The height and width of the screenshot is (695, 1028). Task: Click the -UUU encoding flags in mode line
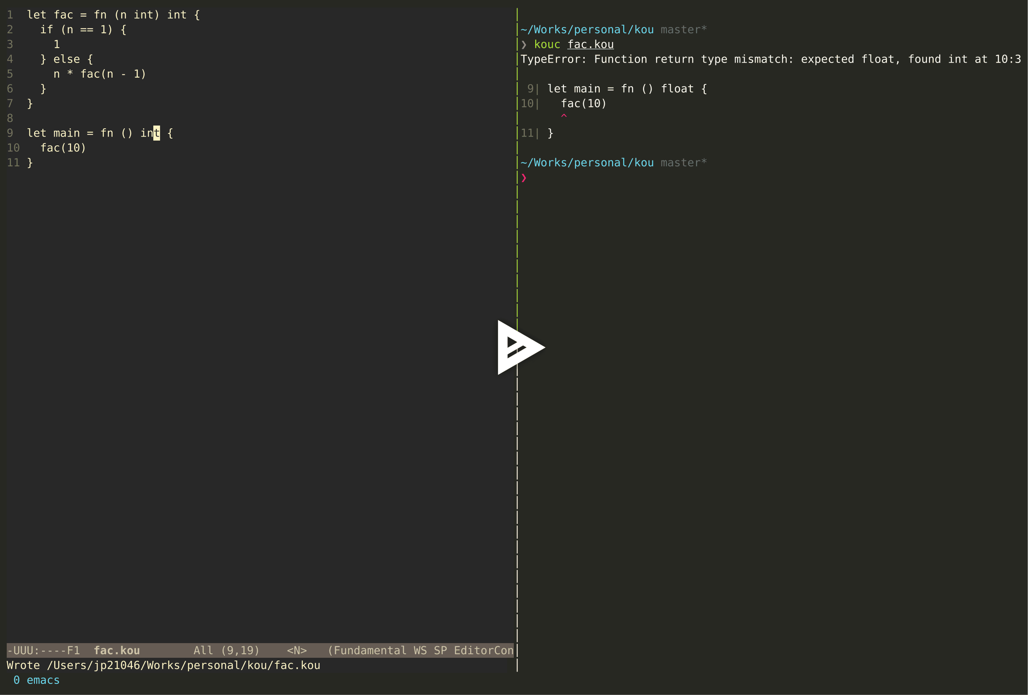tap(21, 650)
